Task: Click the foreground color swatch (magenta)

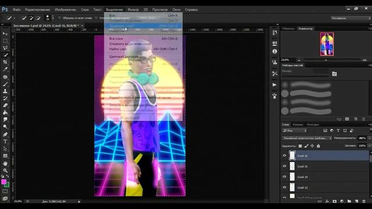Action: (x=3, y=182)
